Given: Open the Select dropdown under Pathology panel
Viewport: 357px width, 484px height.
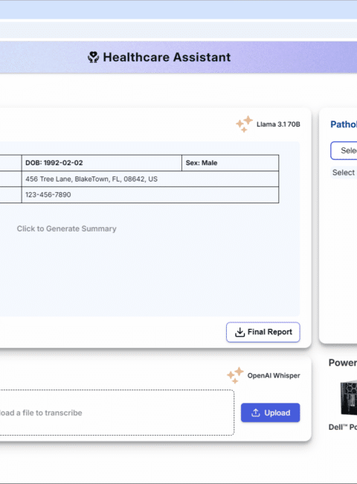Looking at the screenshot, I should point(344,150).
